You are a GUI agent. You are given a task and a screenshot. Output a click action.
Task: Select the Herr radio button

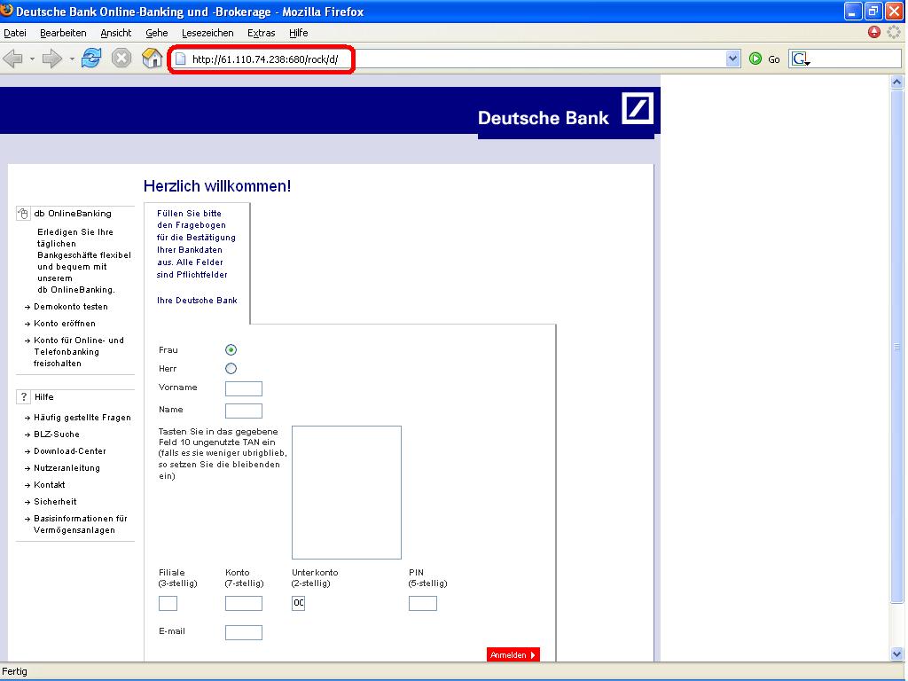click(231, 368)
